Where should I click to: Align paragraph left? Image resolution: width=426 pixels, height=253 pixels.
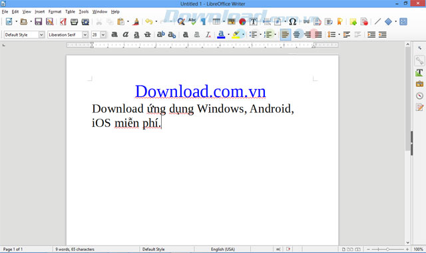tap(286, 35)
